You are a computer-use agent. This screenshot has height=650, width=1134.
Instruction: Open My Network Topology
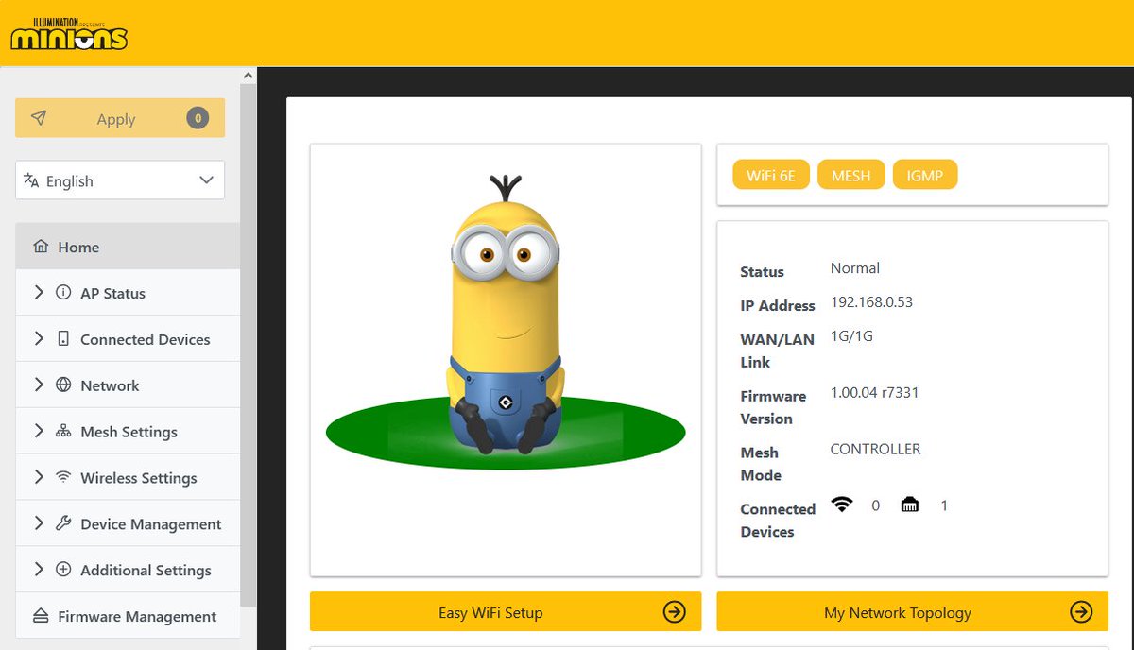click(912, 612)
